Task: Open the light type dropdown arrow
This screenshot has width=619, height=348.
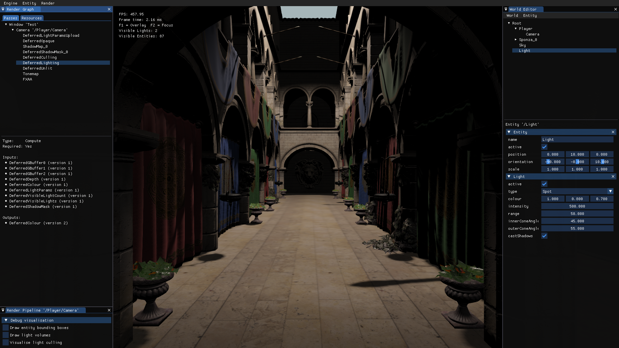Action: click(610, 191)
